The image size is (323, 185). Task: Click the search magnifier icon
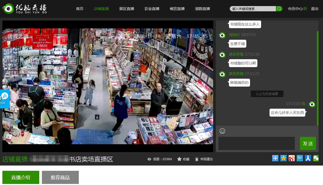[x=279, y=9]
